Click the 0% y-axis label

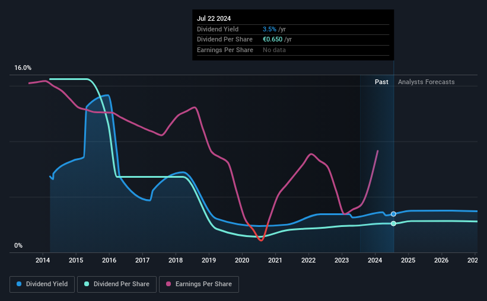coord(18,245)
